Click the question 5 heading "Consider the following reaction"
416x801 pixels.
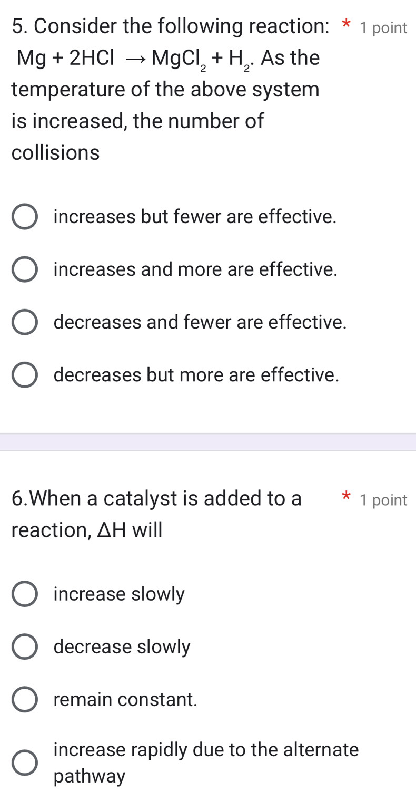pyautogui.click(x=169, y=26)
